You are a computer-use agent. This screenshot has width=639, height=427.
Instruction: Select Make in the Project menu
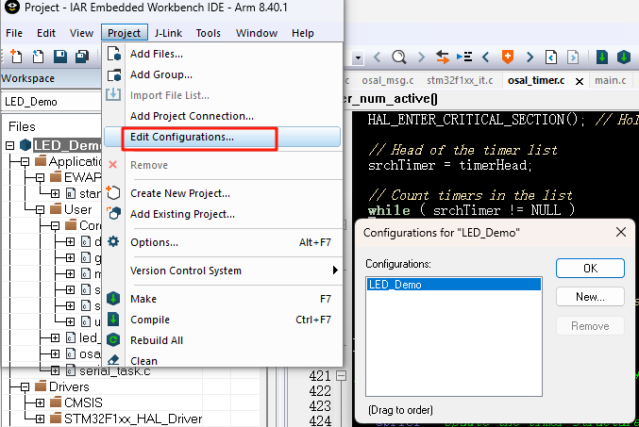(x=223, y=299)
